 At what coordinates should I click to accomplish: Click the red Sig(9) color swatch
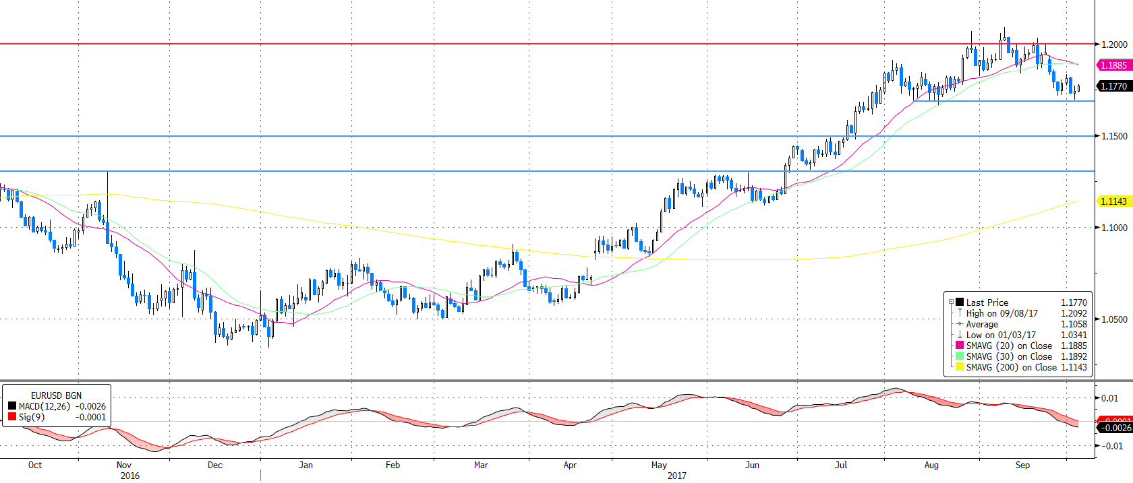coord(12,417)
